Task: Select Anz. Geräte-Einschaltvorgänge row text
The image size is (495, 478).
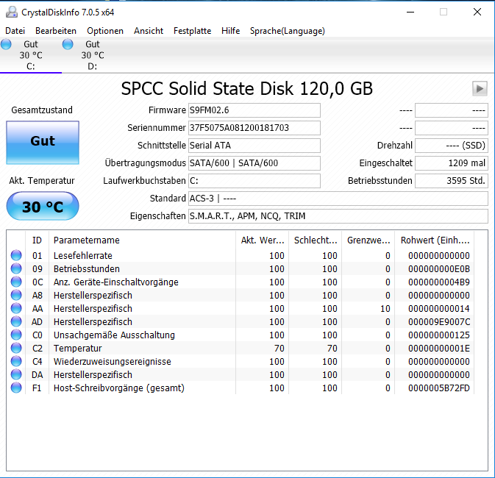Action: 116,282
